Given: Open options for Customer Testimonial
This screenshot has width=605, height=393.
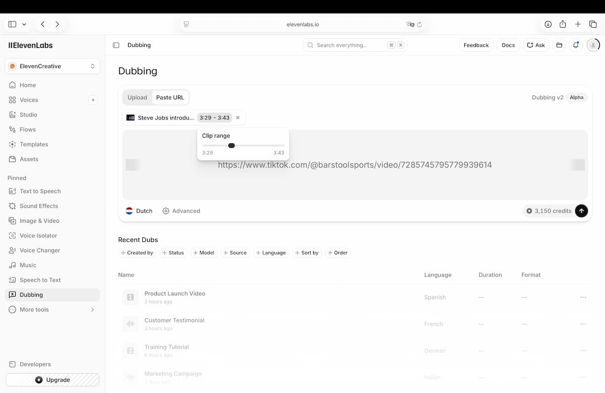Looking at the screenshot, I should (x=583, y=324).
